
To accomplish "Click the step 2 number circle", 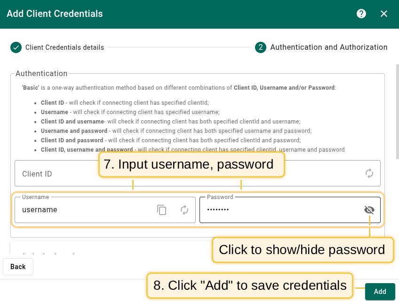I will pos(261,47).
